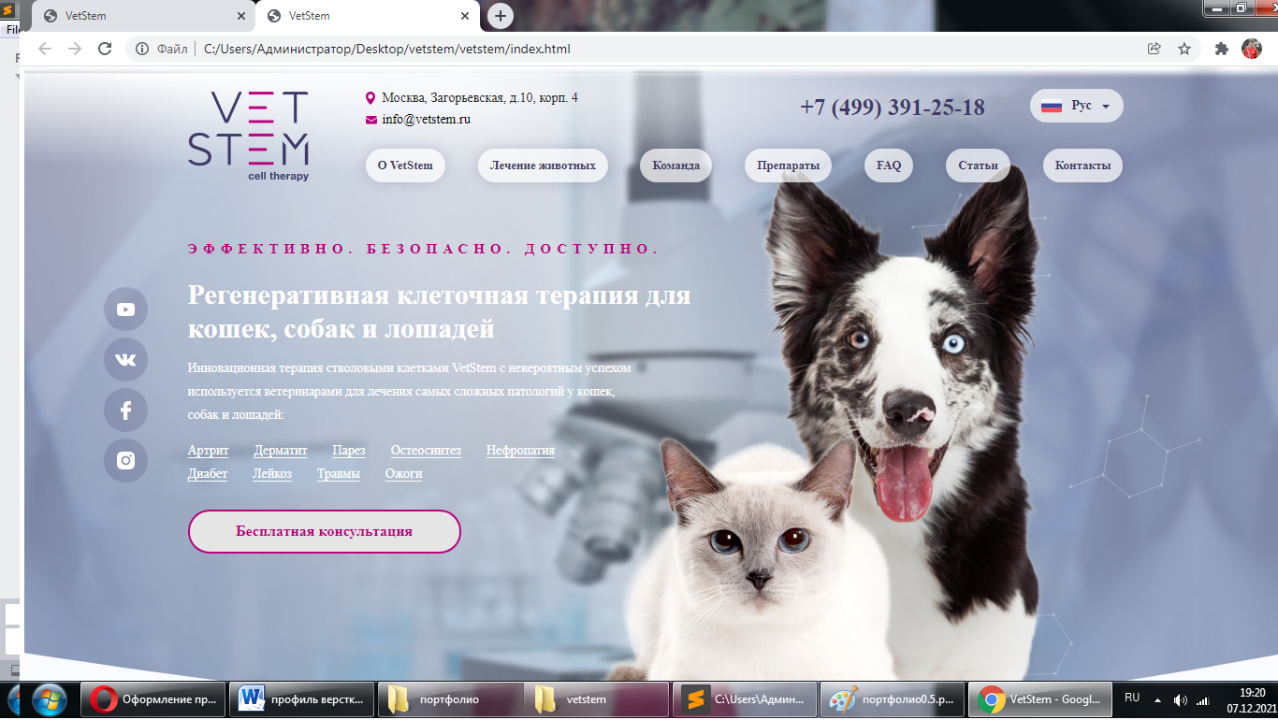Open the Facebook social icon

click(125, 410)
